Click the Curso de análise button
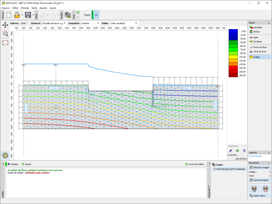 click(x=195, y=164)
